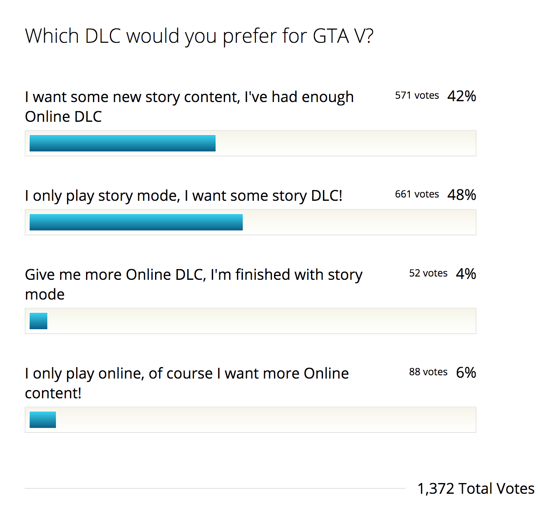The image size is (553, 516).
Task: Select 'I only play story mode' option text
Action: click(x=184, y=195)
